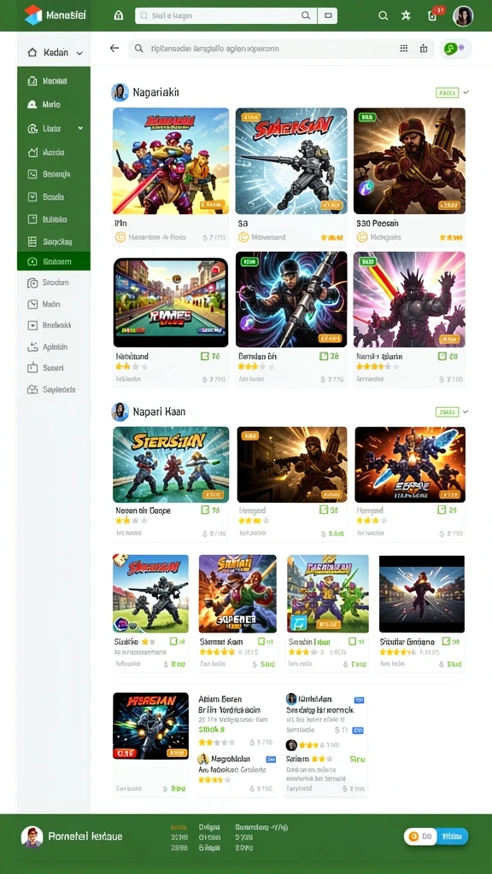Open the spiky dark monster thumbnail
This screenshot has height=874, width=492.
(409, 300)
